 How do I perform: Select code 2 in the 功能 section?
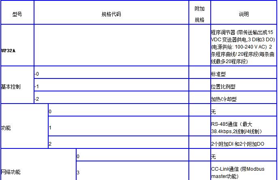click(x=118, y=142)
